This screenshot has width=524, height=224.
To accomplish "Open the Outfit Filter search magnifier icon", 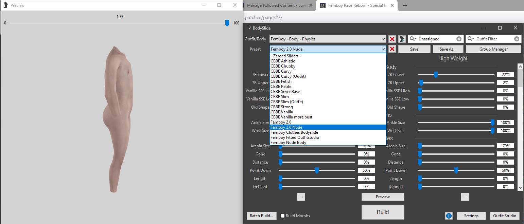I will pyautogui.click(x=471, y=39).
